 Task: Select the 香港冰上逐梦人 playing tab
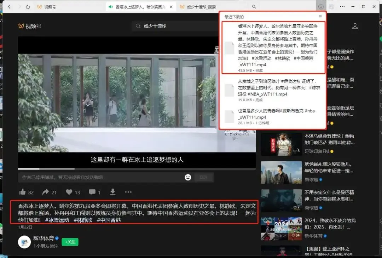140,7
